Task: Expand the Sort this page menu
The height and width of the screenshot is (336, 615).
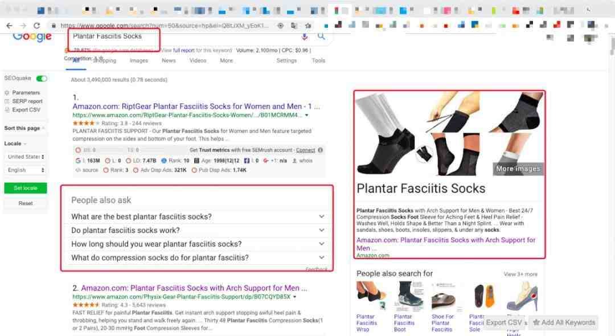Action: [x=24, y=128]
